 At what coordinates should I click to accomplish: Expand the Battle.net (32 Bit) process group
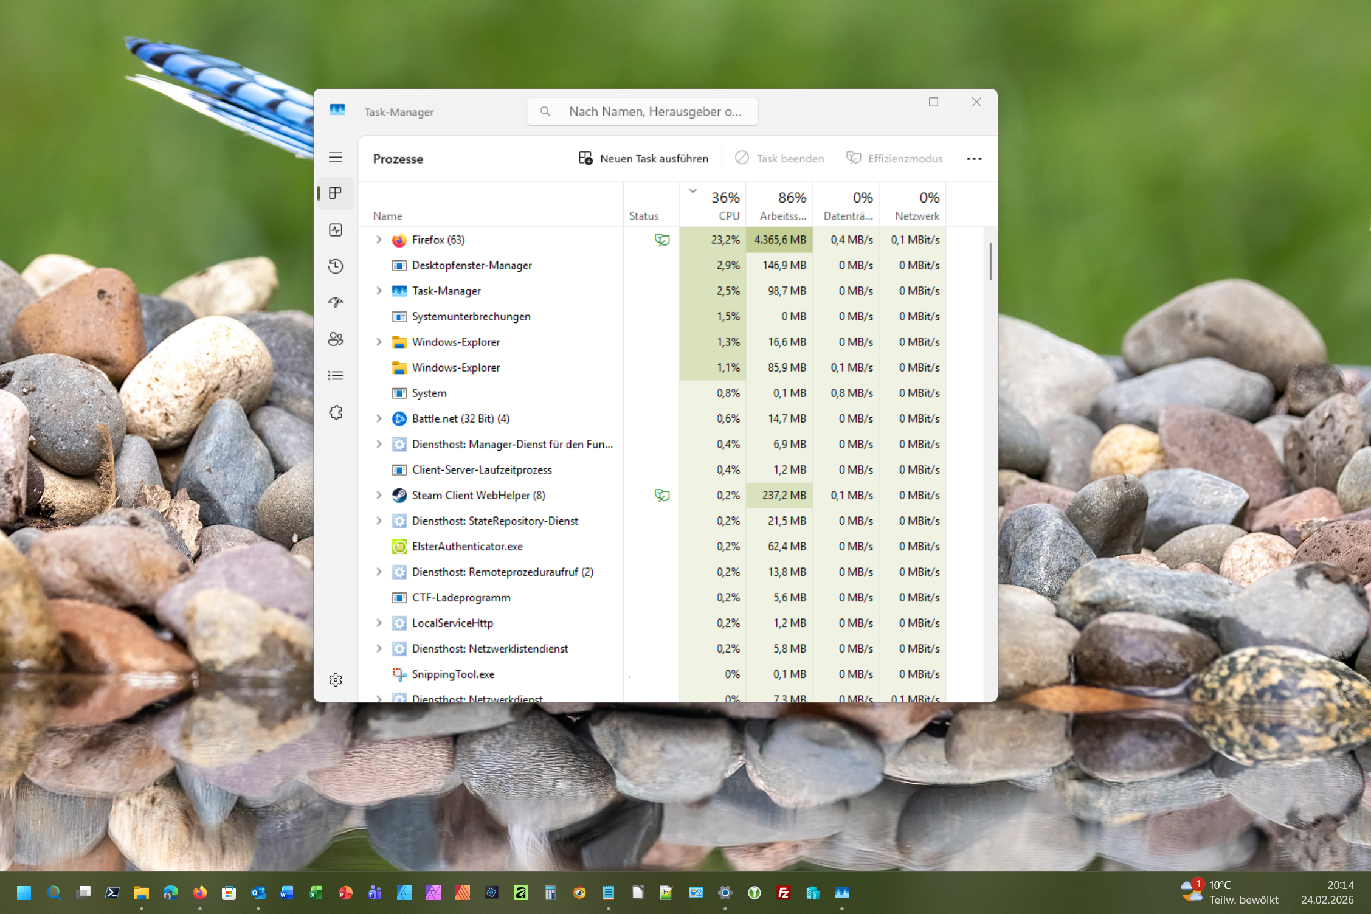(379, 418)
